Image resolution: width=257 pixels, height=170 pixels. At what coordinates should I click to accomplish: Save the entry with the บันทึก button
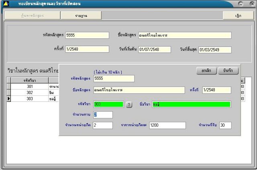pos(228,71)
